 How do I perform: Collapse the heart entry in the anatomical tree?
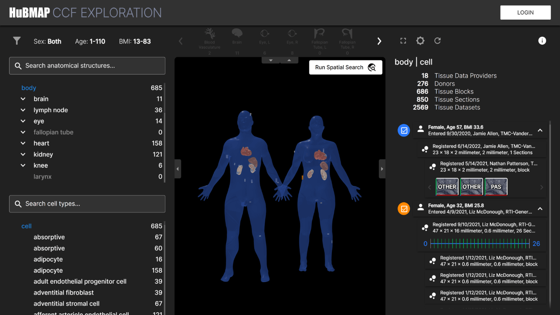coord(23,143)
